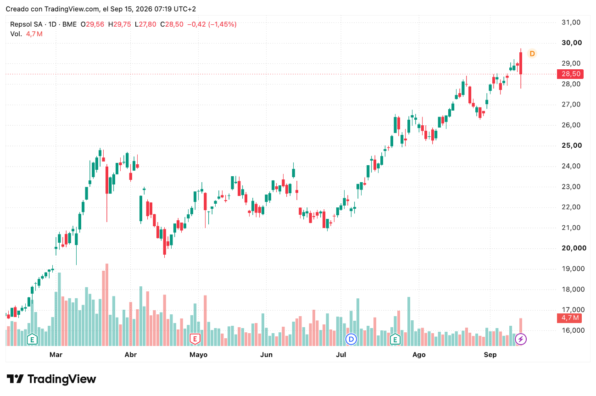Select the red 28,50 current price label
This screenshot has width=596, height=396.
click(x=569, y=74)
